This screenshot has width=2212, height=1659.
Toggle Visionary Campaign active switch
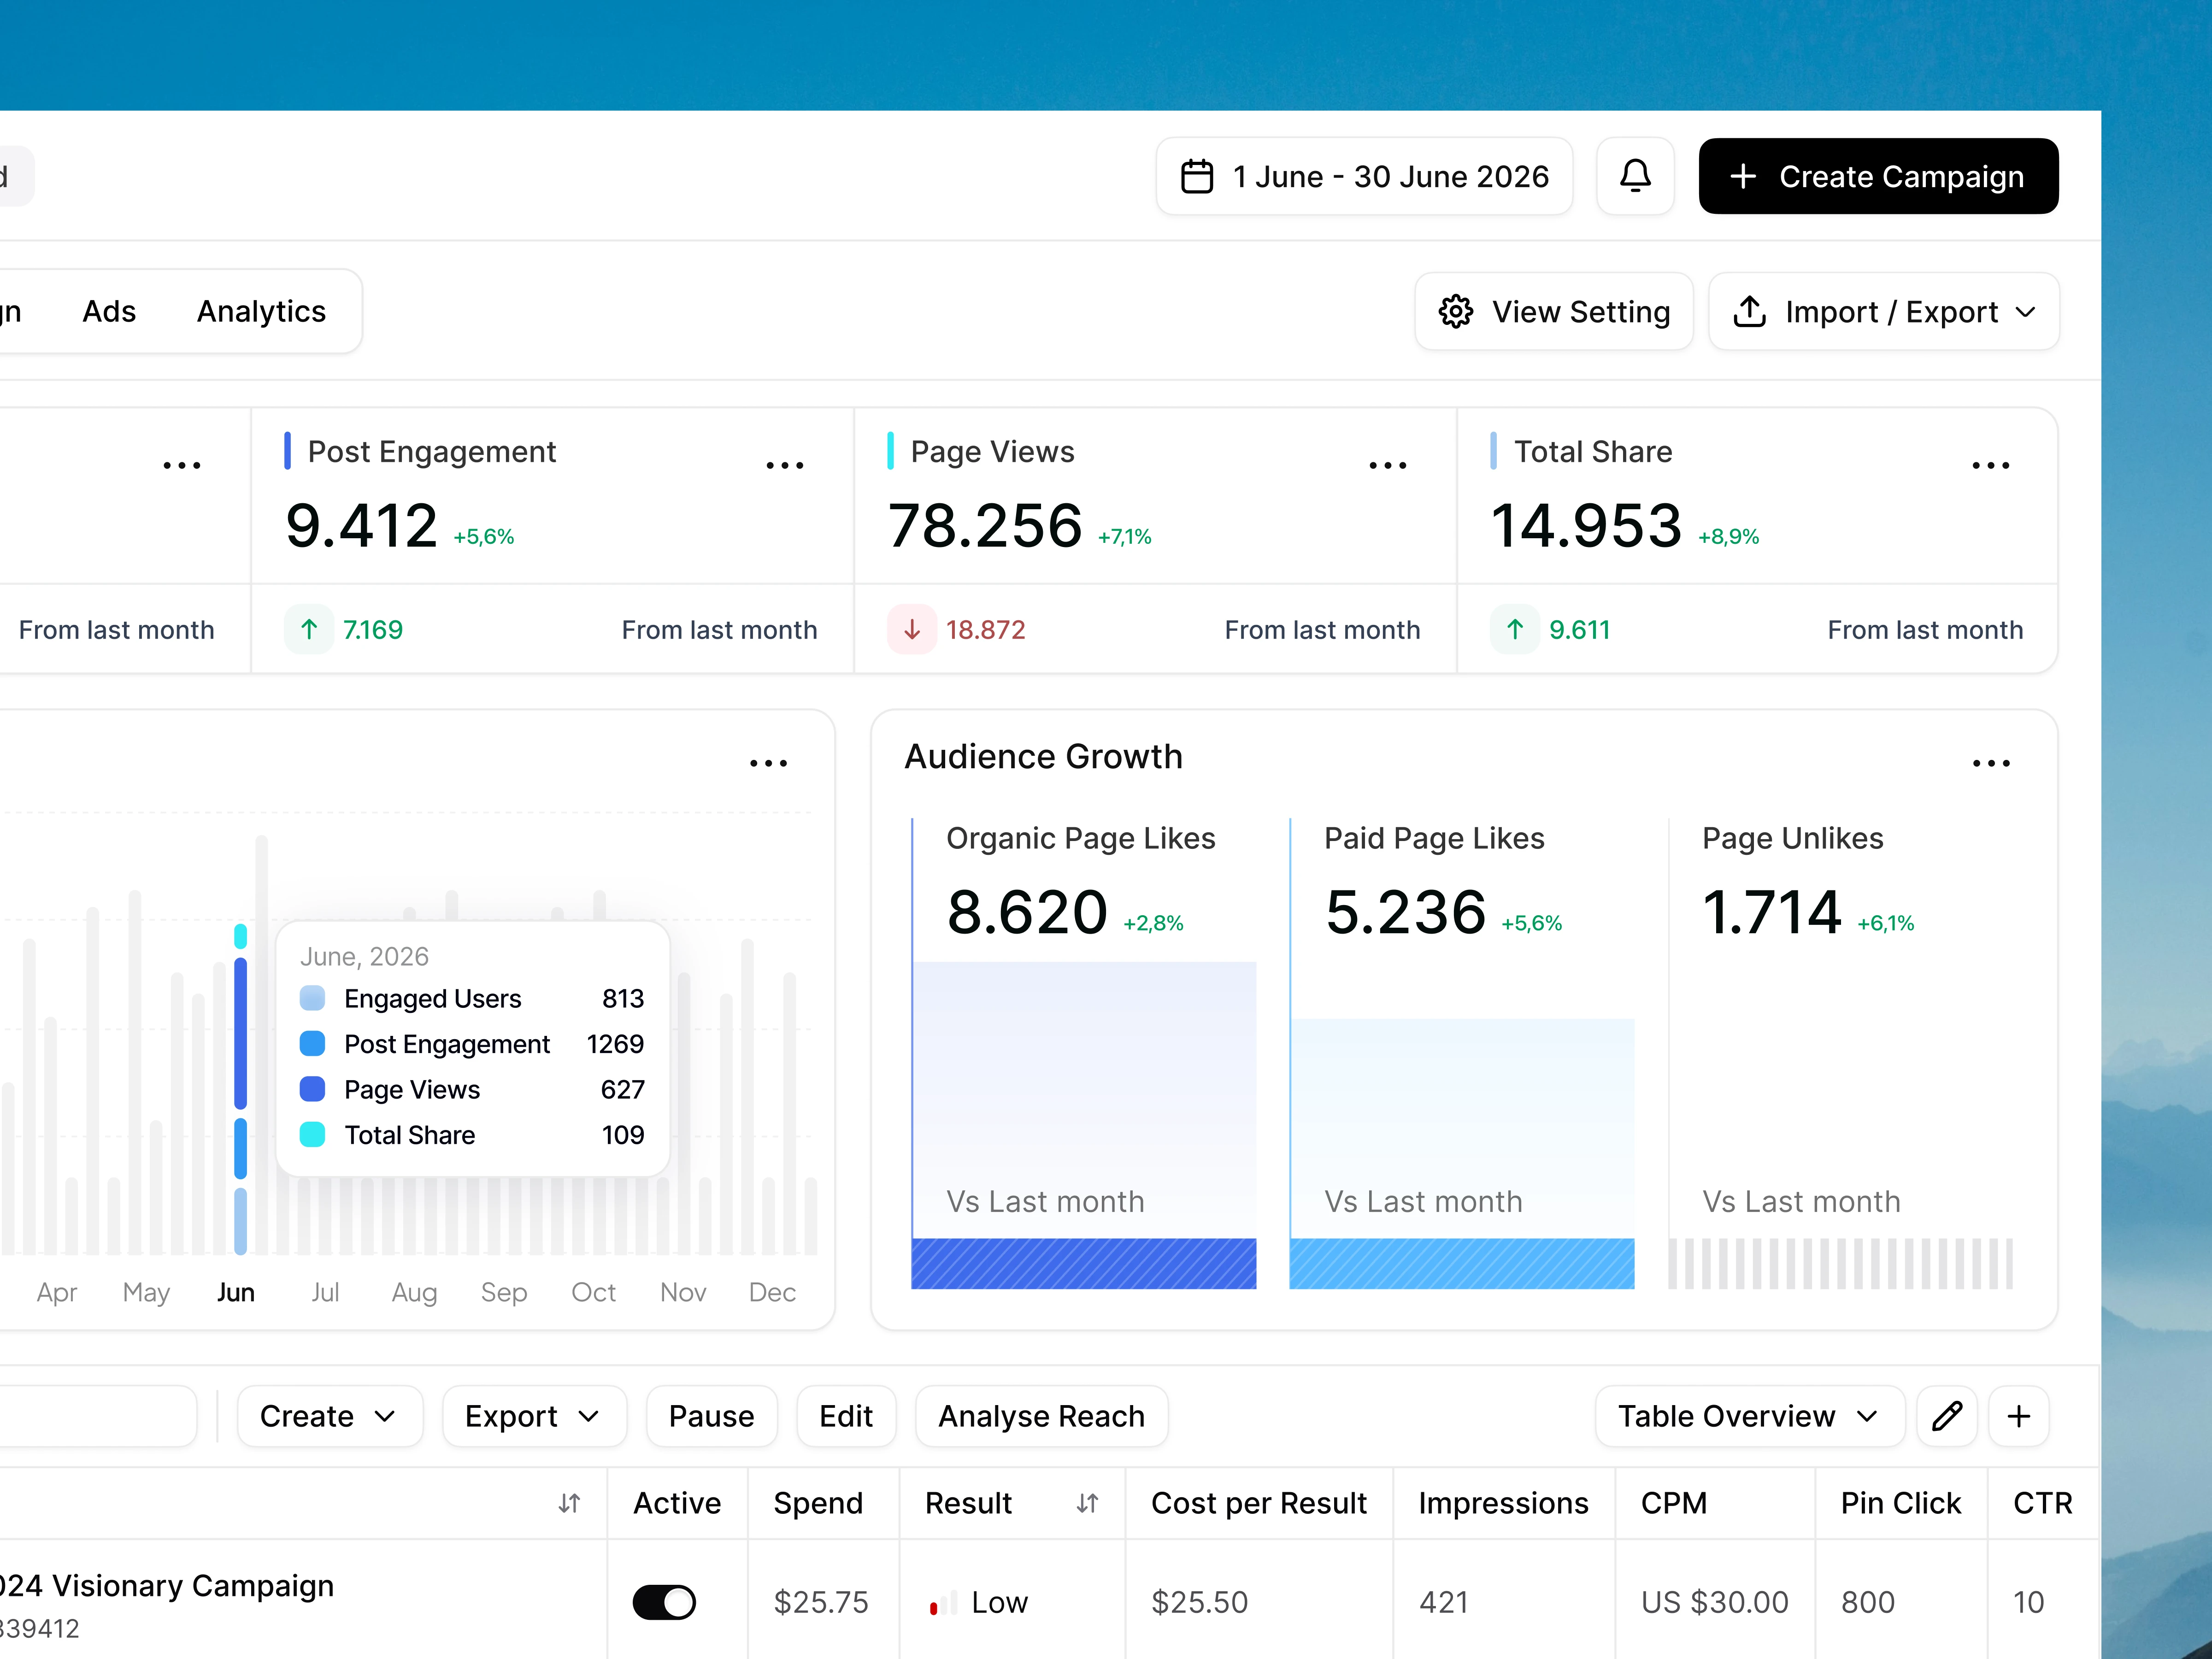tap(664, 1602)
